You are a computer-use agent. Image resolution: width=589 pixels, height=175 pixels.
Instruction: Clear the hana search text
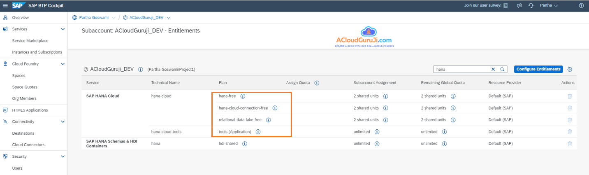[x=493, y=70]
